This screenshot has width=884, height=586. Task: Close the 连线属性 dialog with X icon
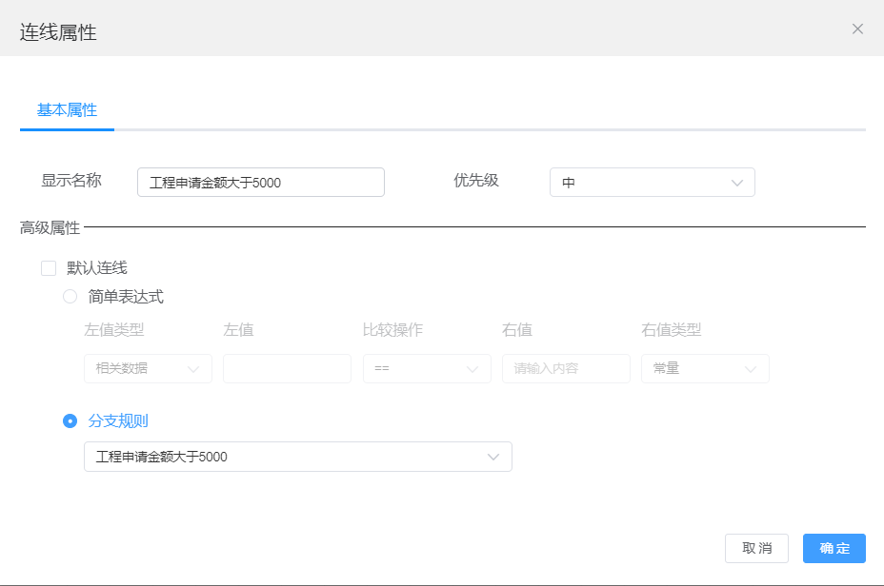pyautogui.click(x=856, y=29)
